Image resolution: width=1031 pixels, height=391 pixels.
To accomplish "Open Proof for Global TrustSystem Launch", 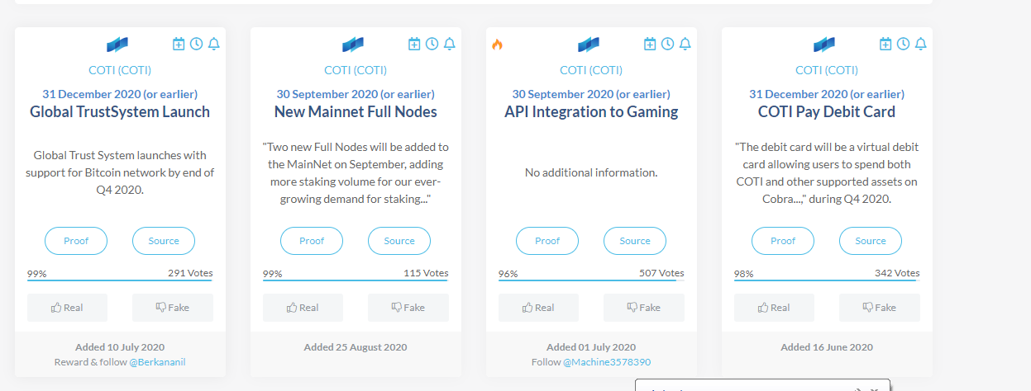I will coord(76,241).
